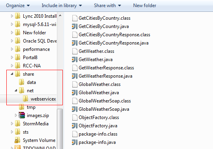Select the GetCitiesByCountryResponse.class file icon
This screenshot has height=149, width=213.
coord(75,35)
